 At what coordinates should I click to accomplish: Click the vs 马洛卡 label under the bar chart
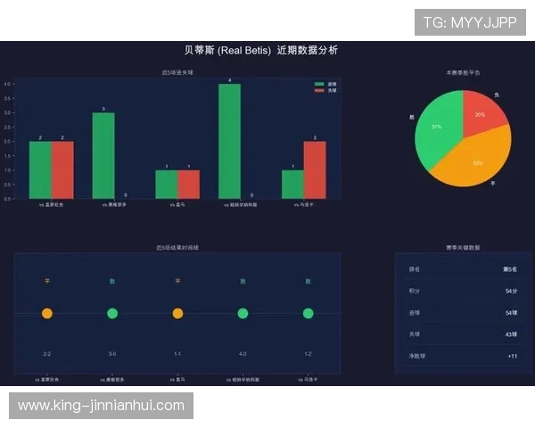[x=304, y=205]
